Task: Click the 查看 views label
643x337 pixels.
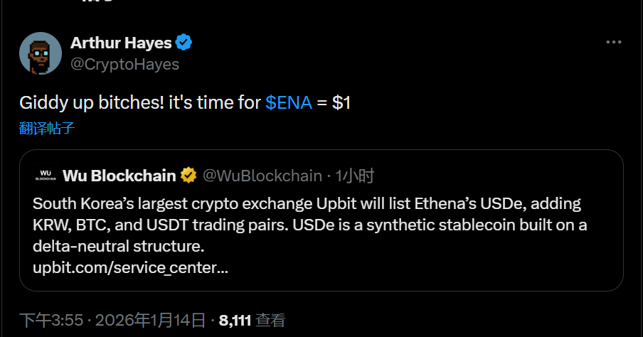Action: coord(270,320)
